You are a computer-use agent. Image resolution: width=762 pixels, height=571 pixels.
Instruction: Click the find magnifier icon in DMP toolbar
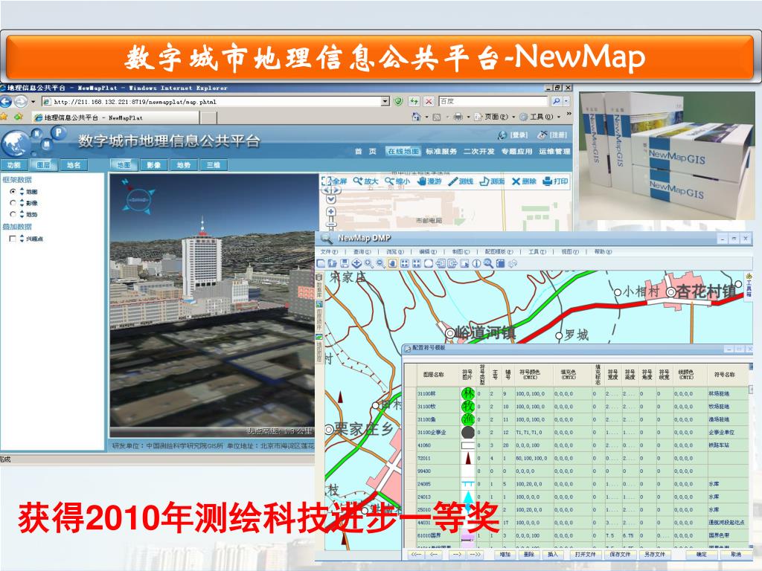(x=488, y=264)
